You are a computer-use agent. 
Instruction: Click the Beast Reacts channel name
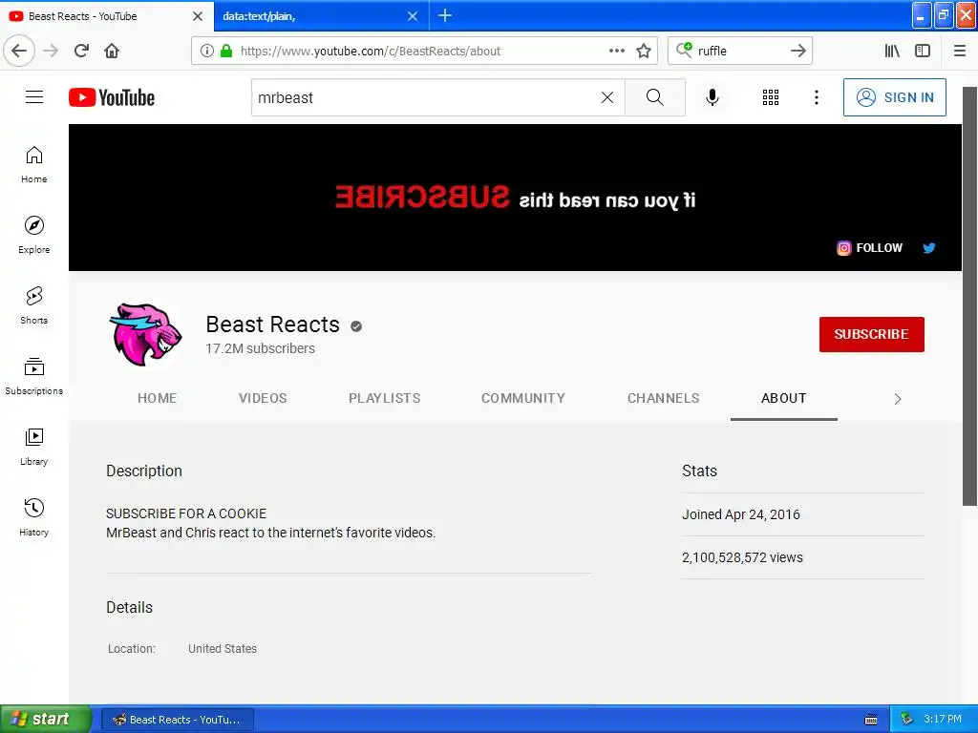(272, 325)
